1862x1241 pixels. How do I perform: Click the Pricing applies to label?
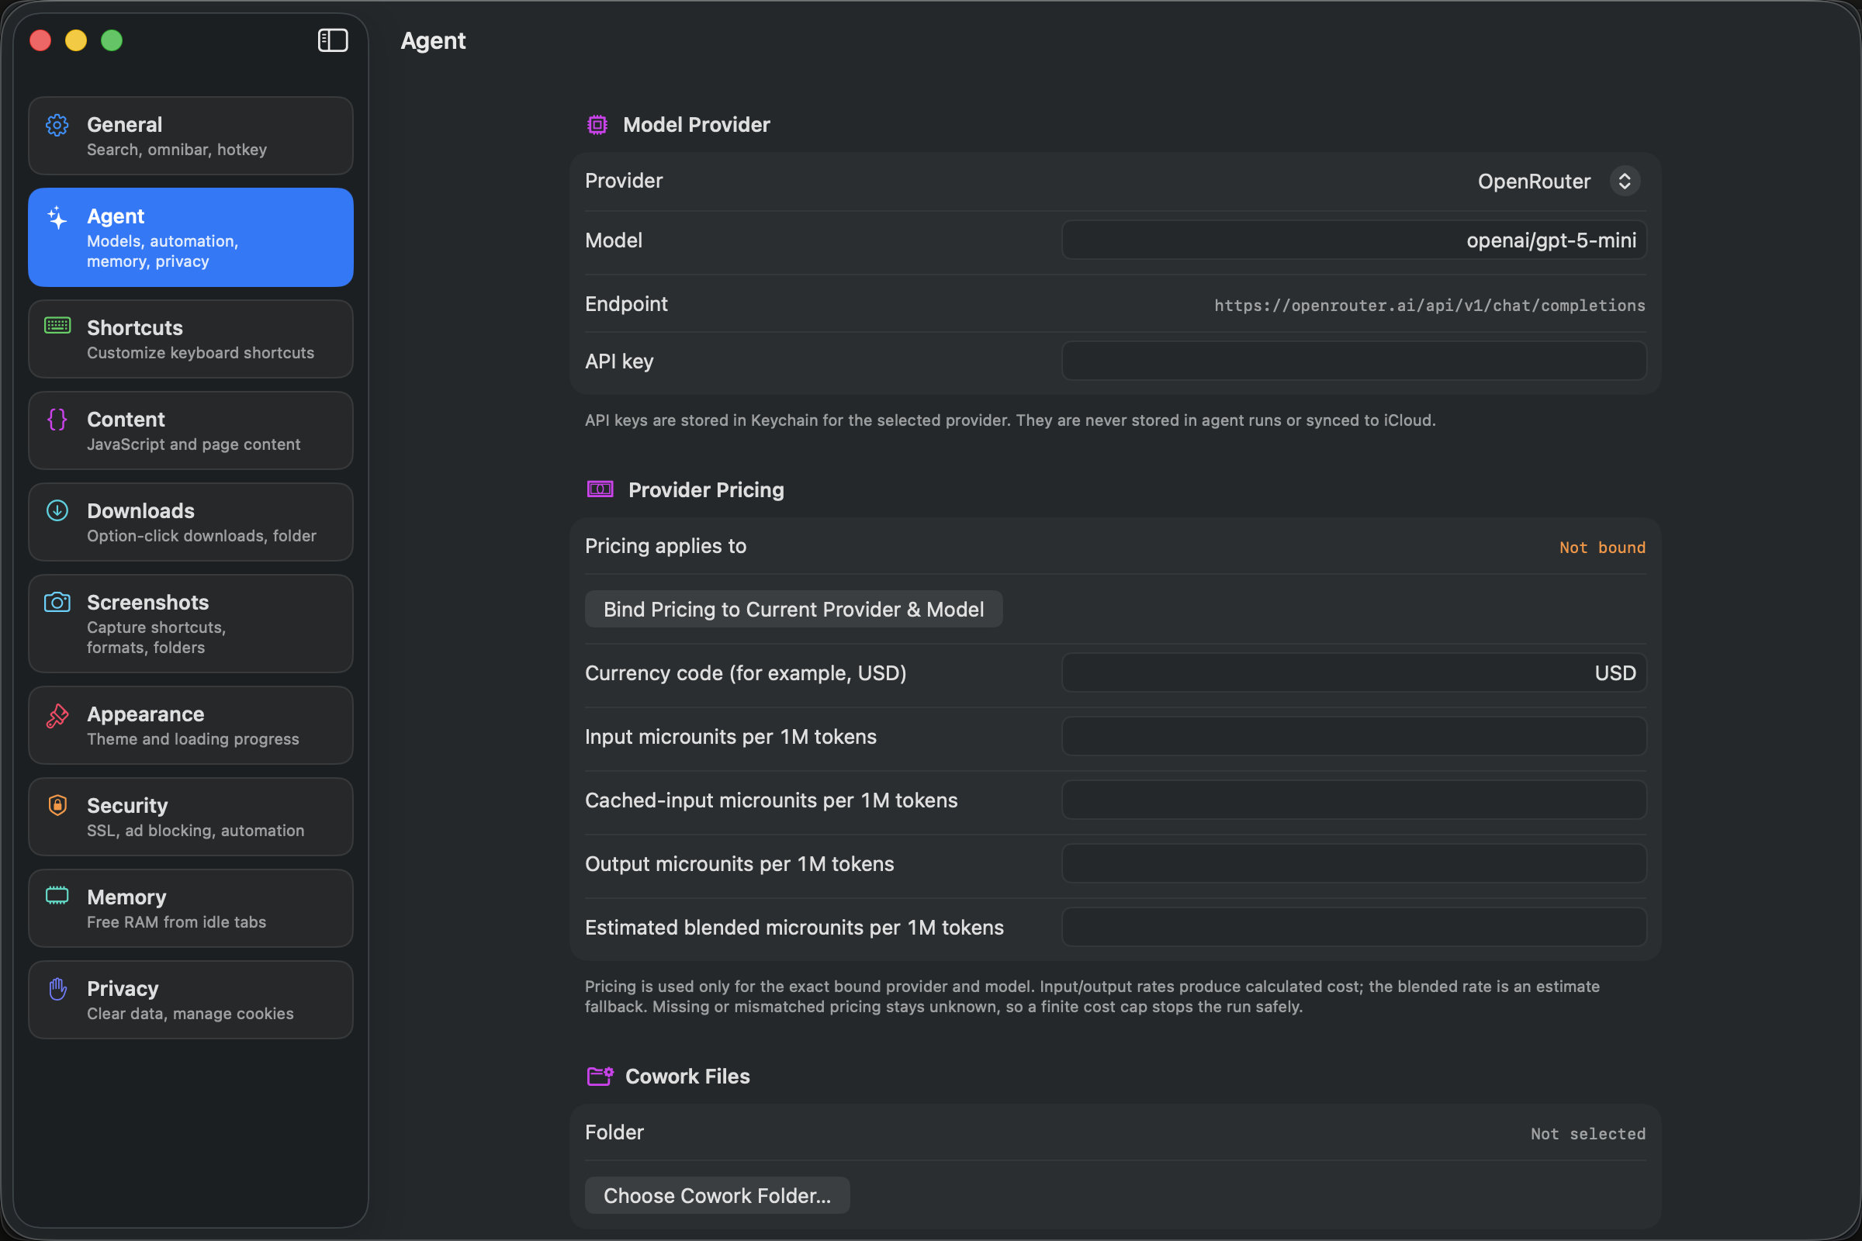pyautogui.click(x=666, y=546)
